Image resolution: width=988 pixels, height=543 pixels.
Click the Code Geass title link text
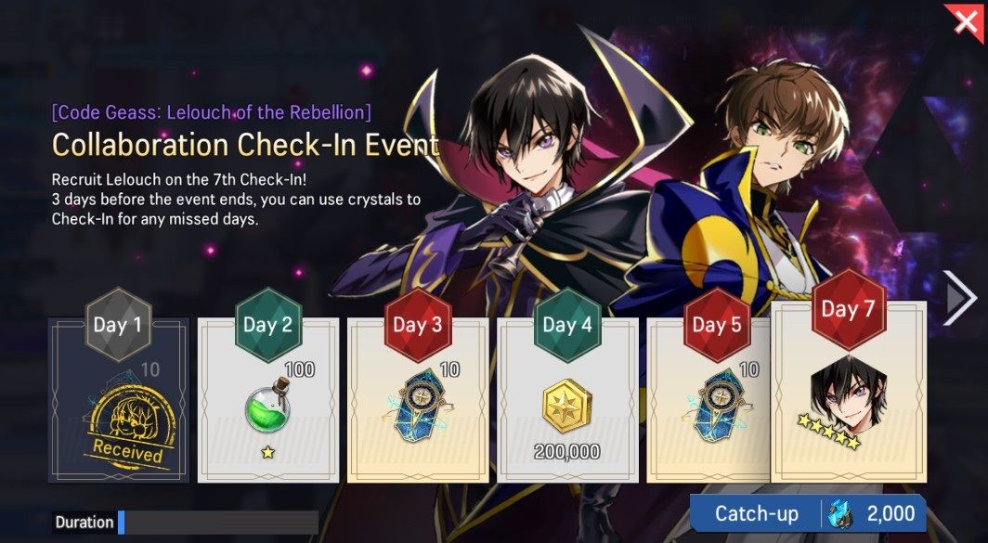(x=212, y=112)
